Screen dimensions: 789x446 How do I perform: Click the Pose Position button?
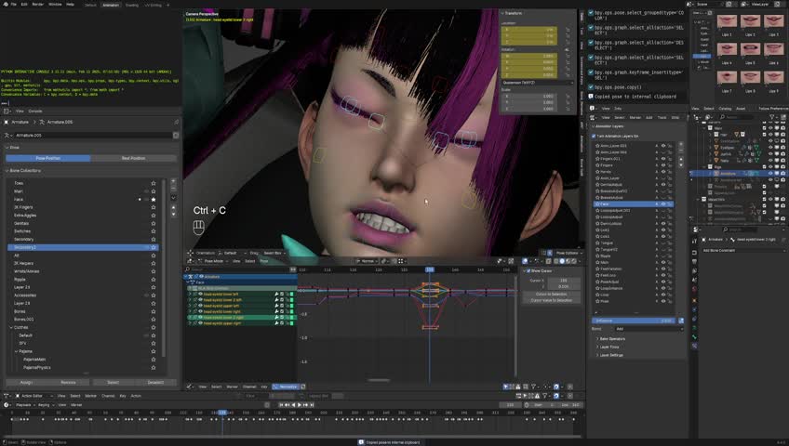click(x=48, y=158)
